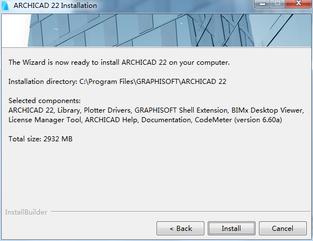Click the 'Total size: 2932 MB' text
313x241 pixels.
(x=41, y=139)
